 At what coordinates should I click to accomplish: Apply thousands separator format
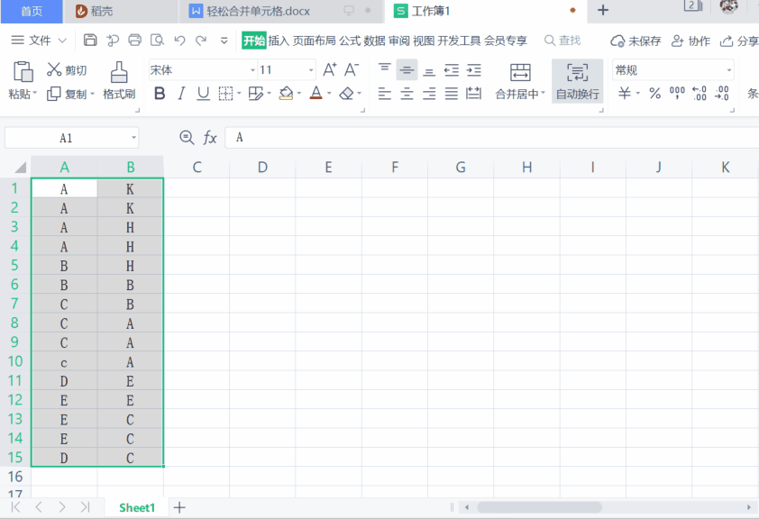(x=677, y=93)
